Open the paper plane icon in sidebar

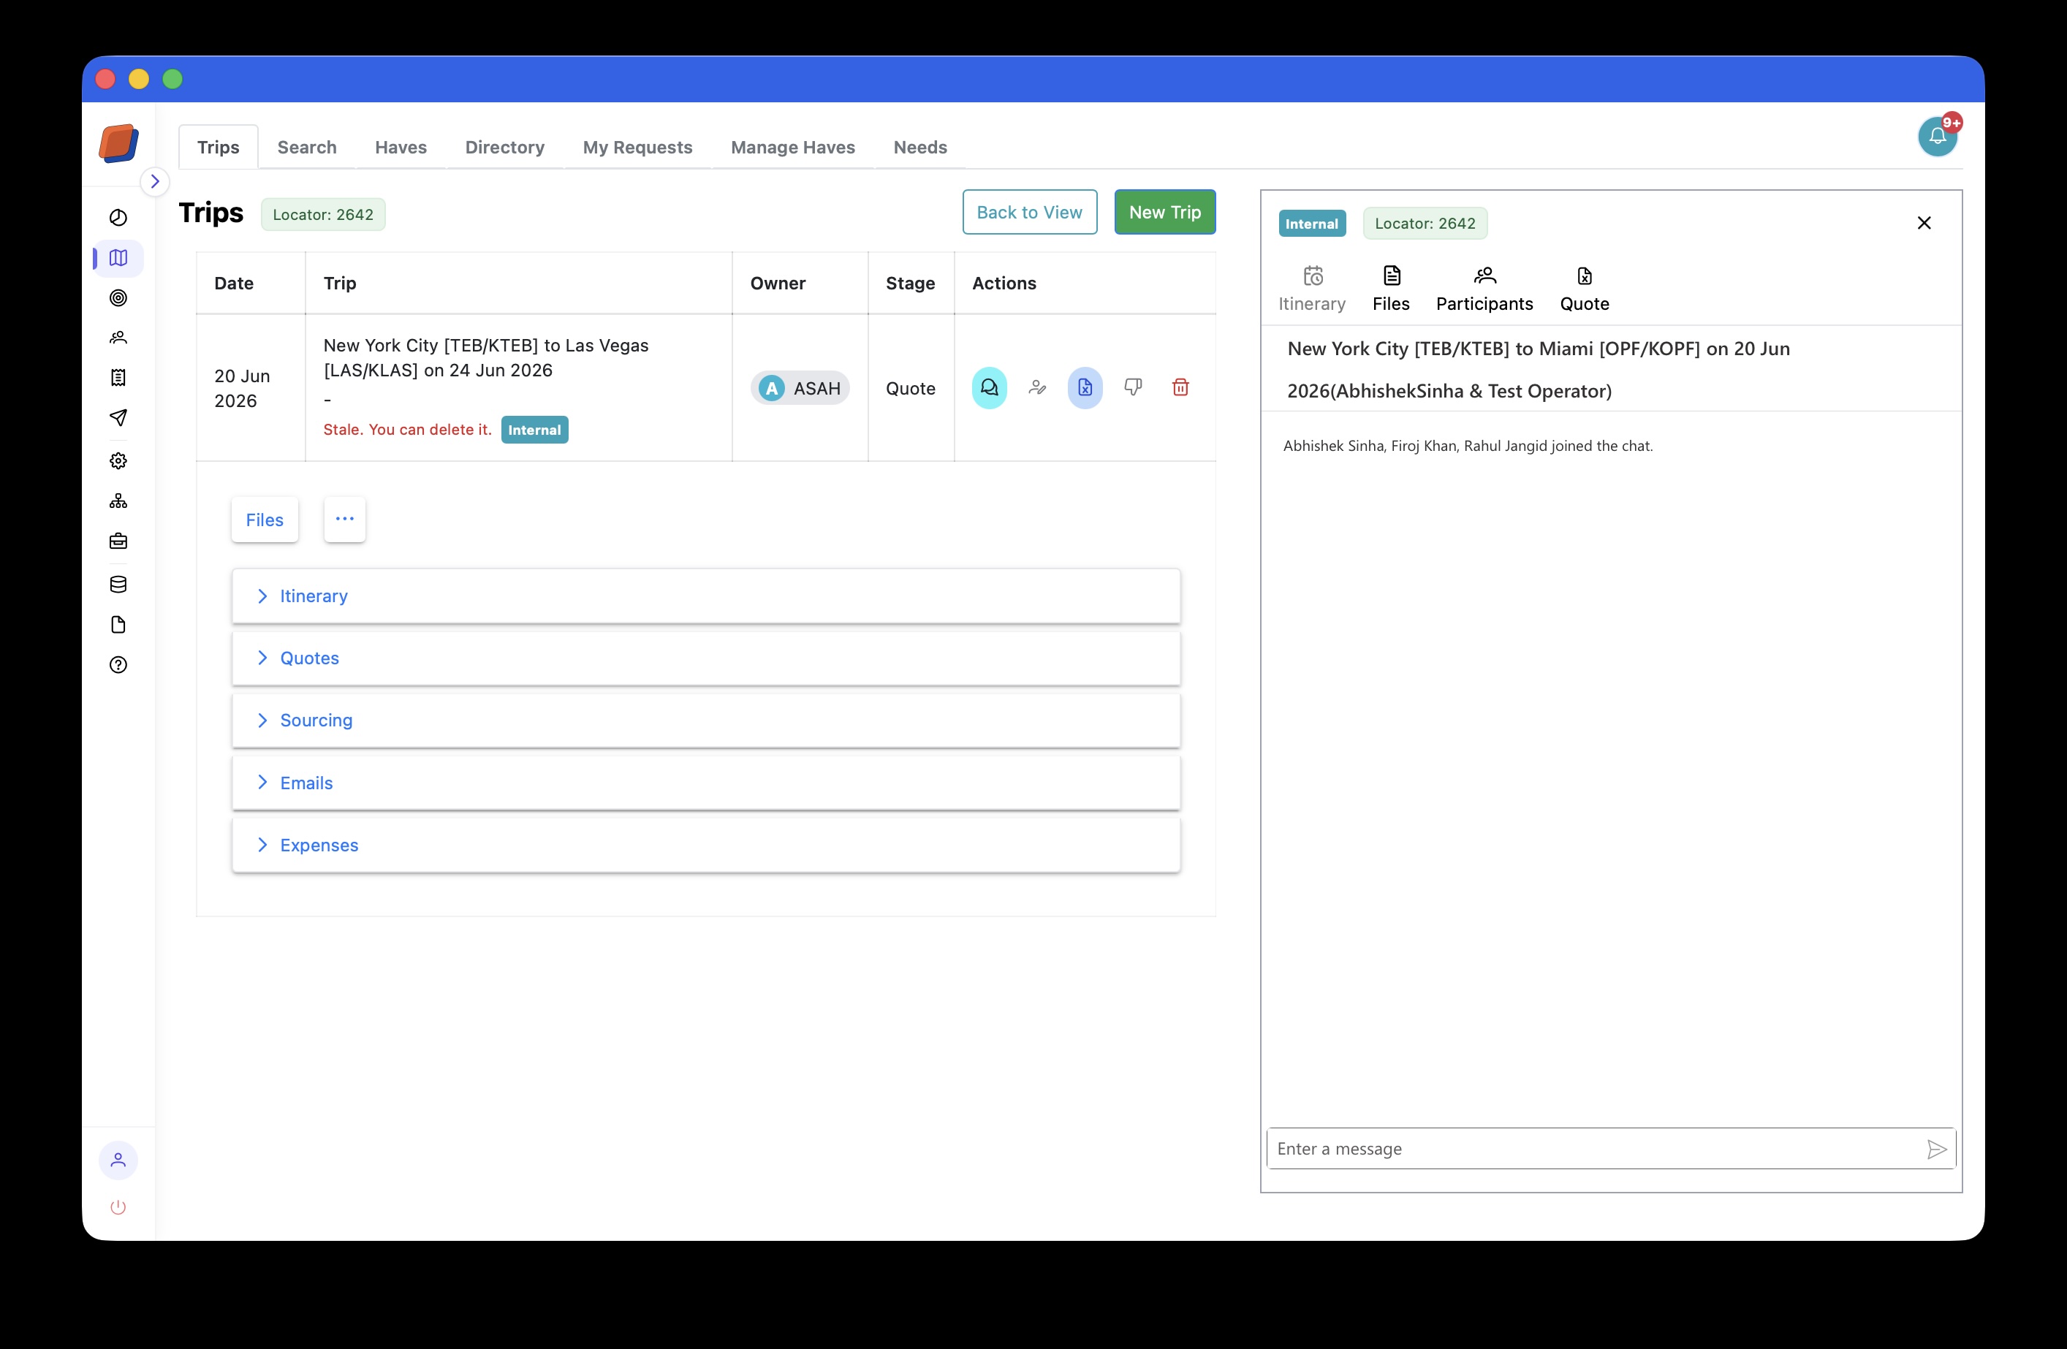coord(118,417)
